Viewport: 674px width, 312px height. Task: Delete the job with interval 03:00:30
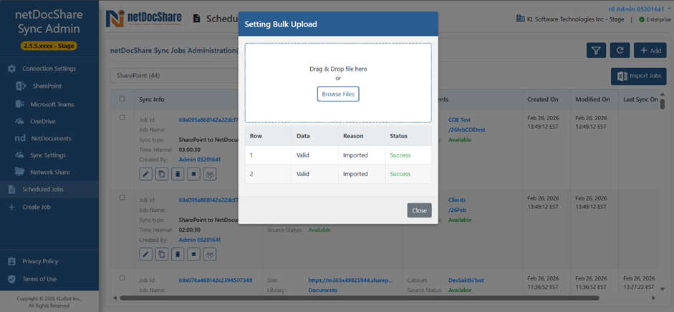pyautogui.click(x=178, y=174)
